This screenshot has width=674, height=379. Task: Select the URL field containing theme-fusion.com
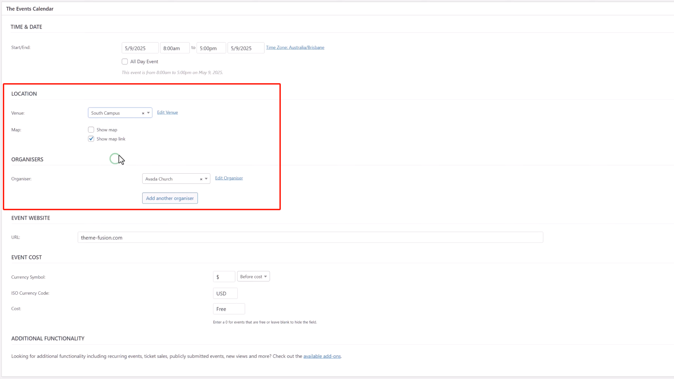point(310,237)
